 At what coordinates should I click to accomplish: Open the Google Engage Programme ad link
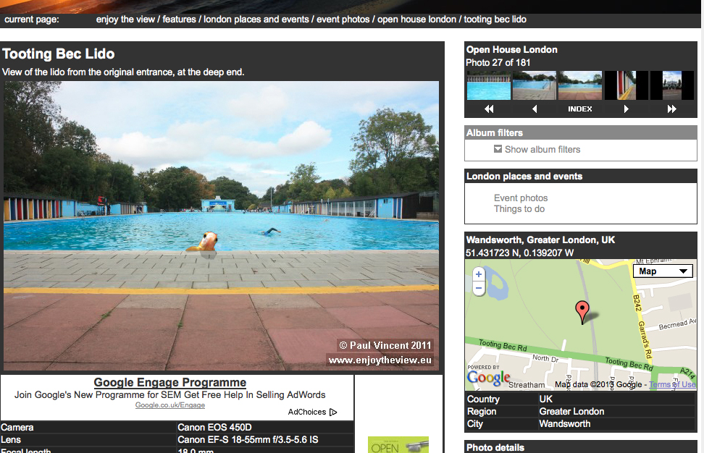click(x=170, y=383)
